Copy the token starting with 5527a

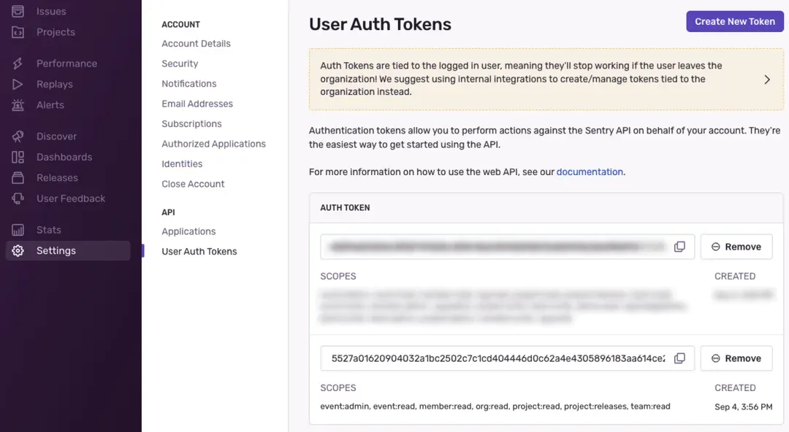(679, 358)
